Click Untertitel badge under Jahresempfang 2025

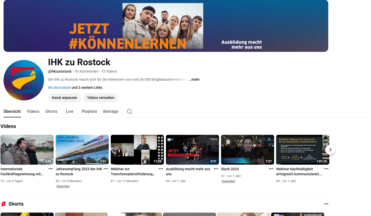pyautogui.click(x=63, y=187)
